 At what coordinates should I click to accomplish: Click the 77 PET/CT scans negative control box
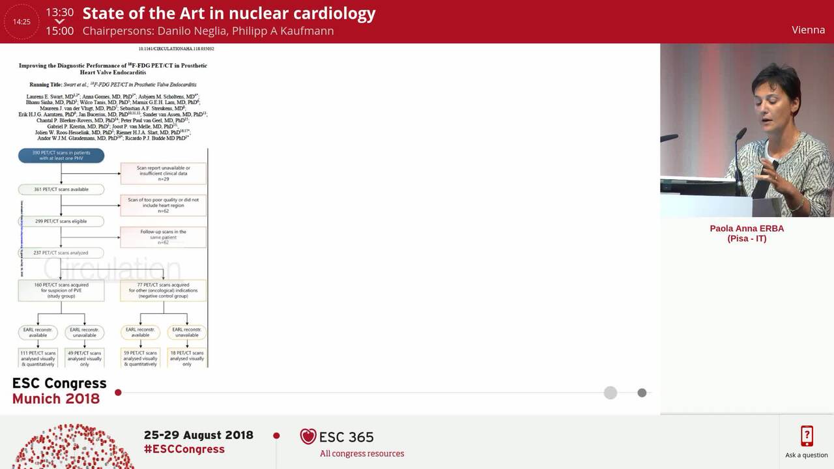coord(164,291)
